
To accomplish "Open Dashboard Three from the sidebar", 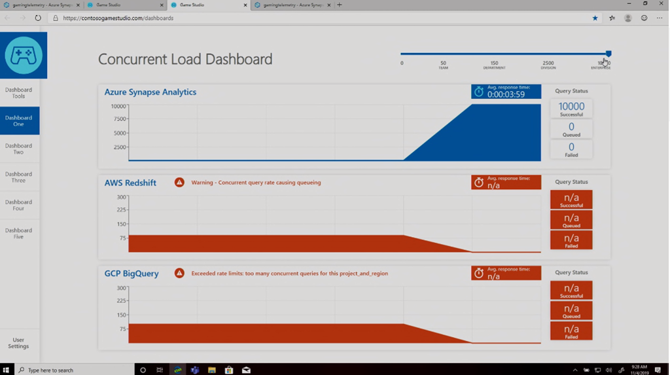I will 19,177.
